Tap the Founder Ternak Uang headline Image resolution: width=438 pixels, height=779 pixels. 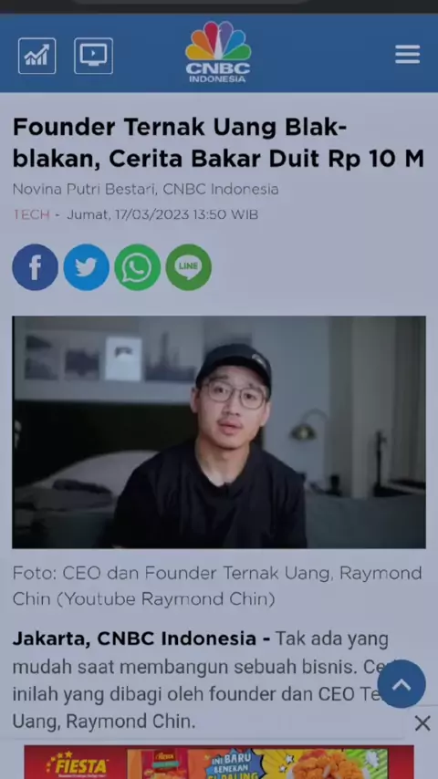[x=218, y=143]
